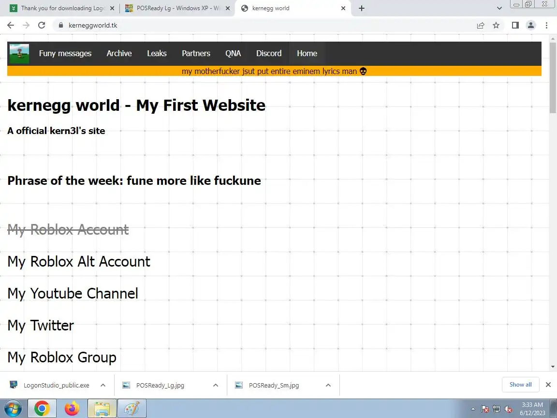The width and height of the screenshot is (557, 418).
Task: Click the taskbar clock showing 3:33 AM
Action: pos(532,409)
